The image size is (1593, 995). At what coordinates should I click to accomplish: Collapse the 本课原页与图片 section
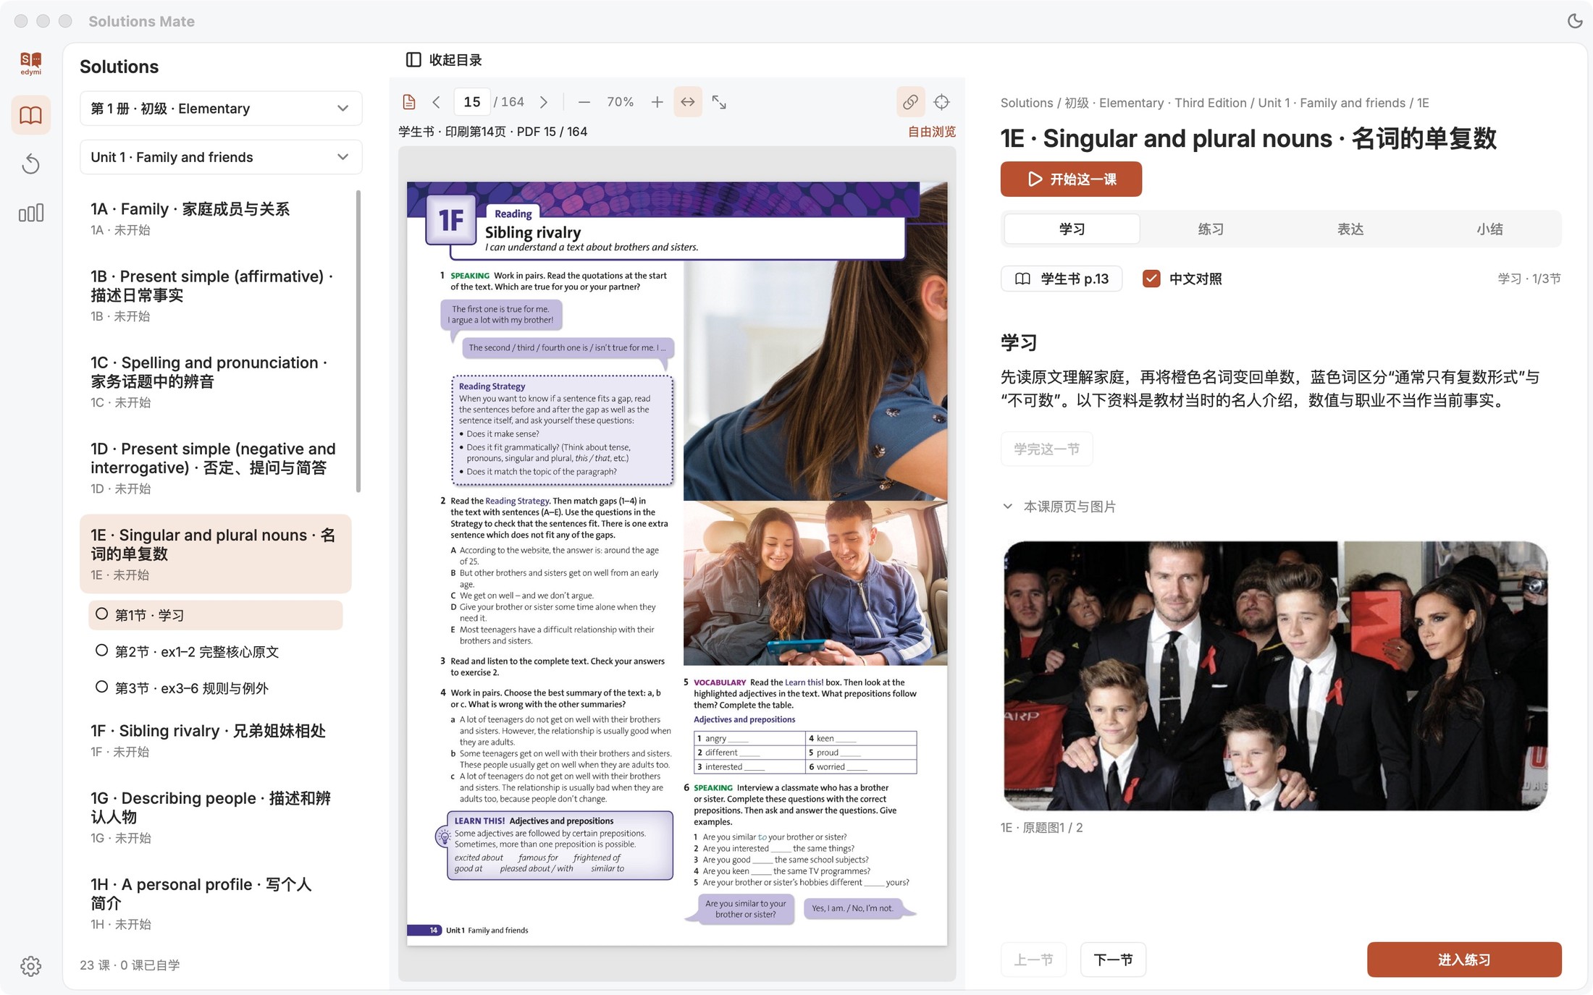coord(1059,507)
